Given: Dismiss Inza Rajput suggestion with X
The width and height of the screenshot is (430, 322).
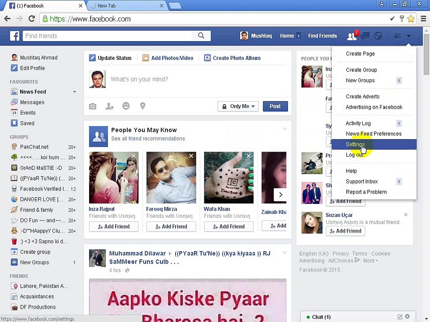Looking at the screenshot, I should [133, 156].
